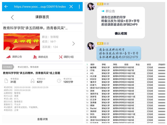Click the 已完成 tag on exam card
167x125 pixels.
tap(8, 67)
